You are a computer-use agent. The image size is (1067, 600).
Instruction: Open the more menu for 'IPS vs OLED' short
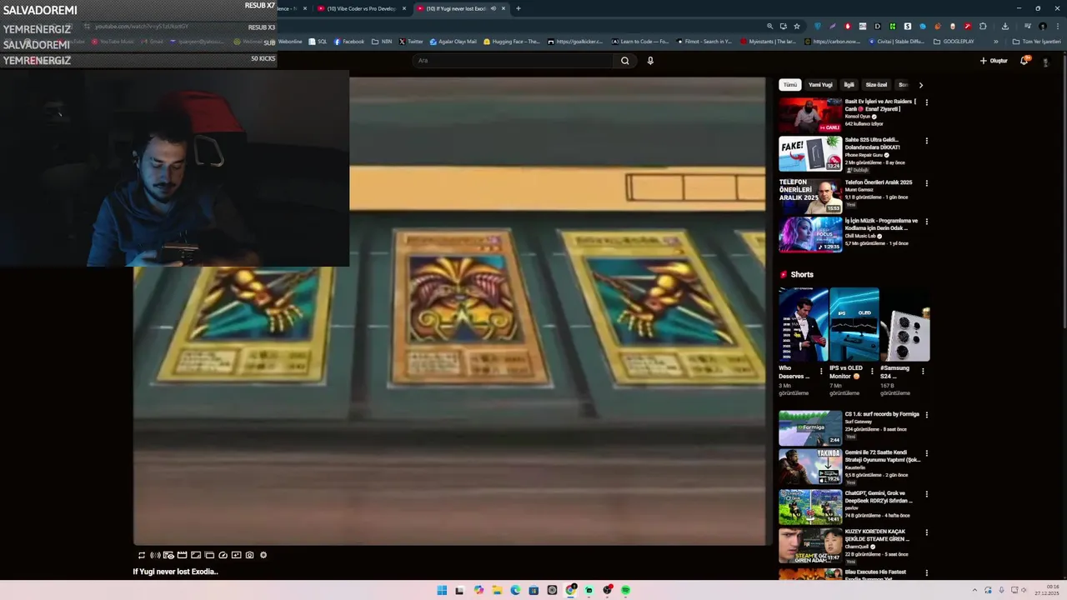tap(872, 371)
